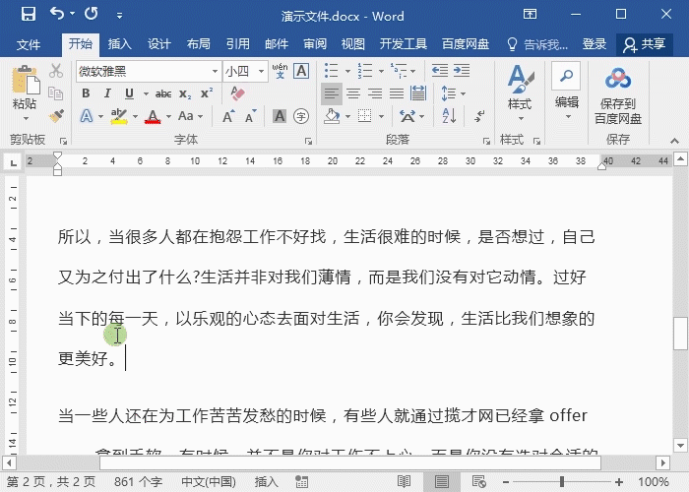Viewport: 689px width, 492px height.
Task: Increase font size with grow icon
Action: (x=228, y=116)
